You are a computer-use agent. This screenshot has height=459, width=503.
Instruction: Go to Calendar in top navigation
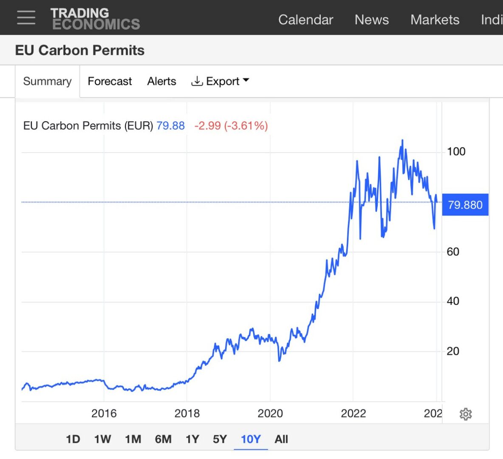coord(305,20)
